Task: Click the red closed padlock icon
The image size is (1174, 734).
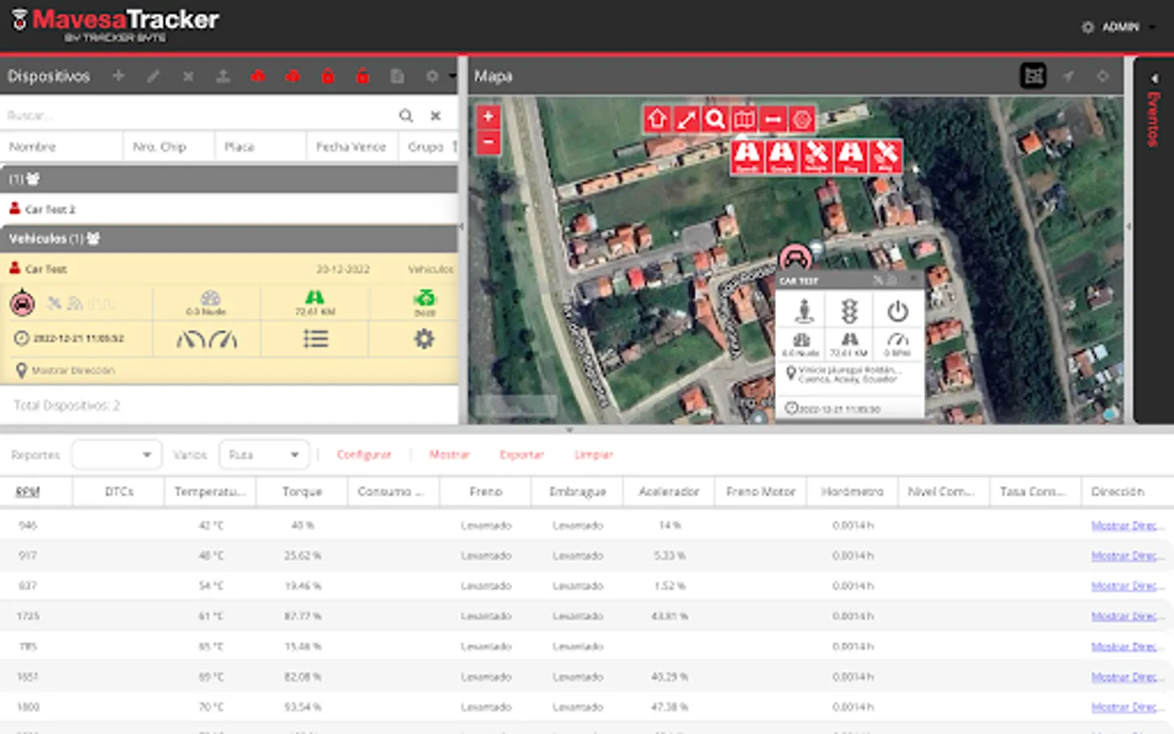Action: click(x=328, y=76)
